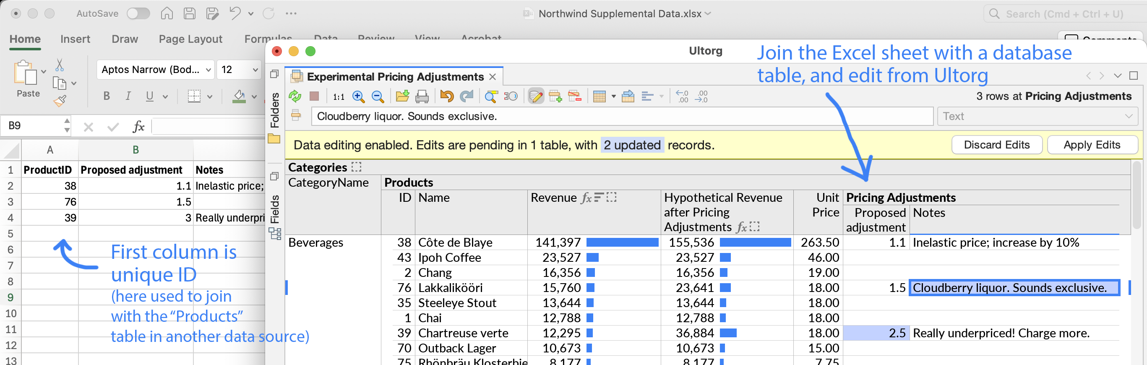Click the redo arrow in Ultorg toolbar
The image size is (1147, 365).
(x=466, y=96)
